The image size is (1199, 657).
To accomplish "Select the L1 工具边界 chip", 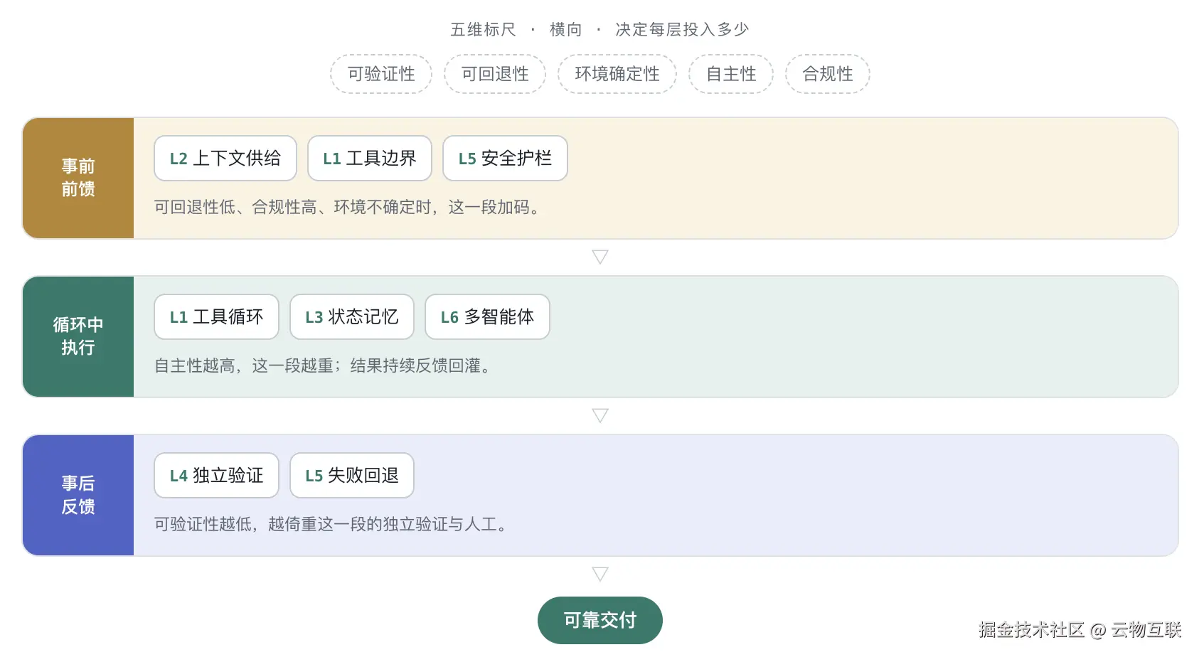I will click(370, 159).
